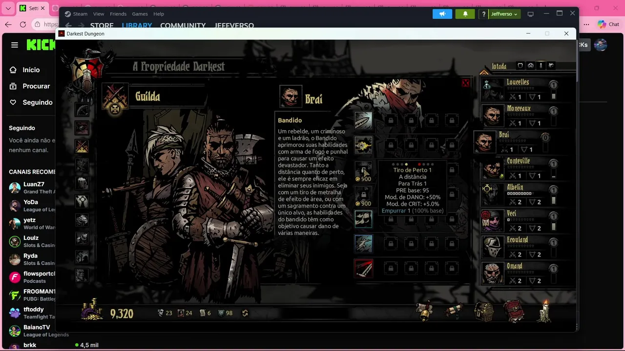Viewport: 625px width, 351px height.
Task: Open the View menu in Steam
Action: [99, 14]
